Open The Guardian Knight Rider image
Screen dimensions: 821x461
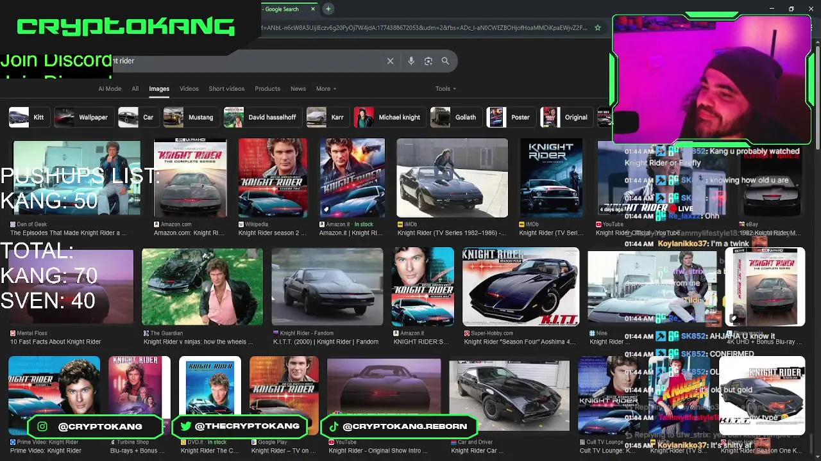[202, 287]
